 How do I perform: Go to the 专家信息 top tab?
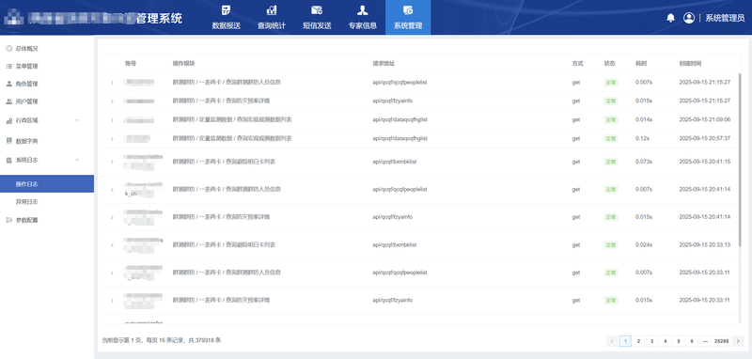point(362,17)
